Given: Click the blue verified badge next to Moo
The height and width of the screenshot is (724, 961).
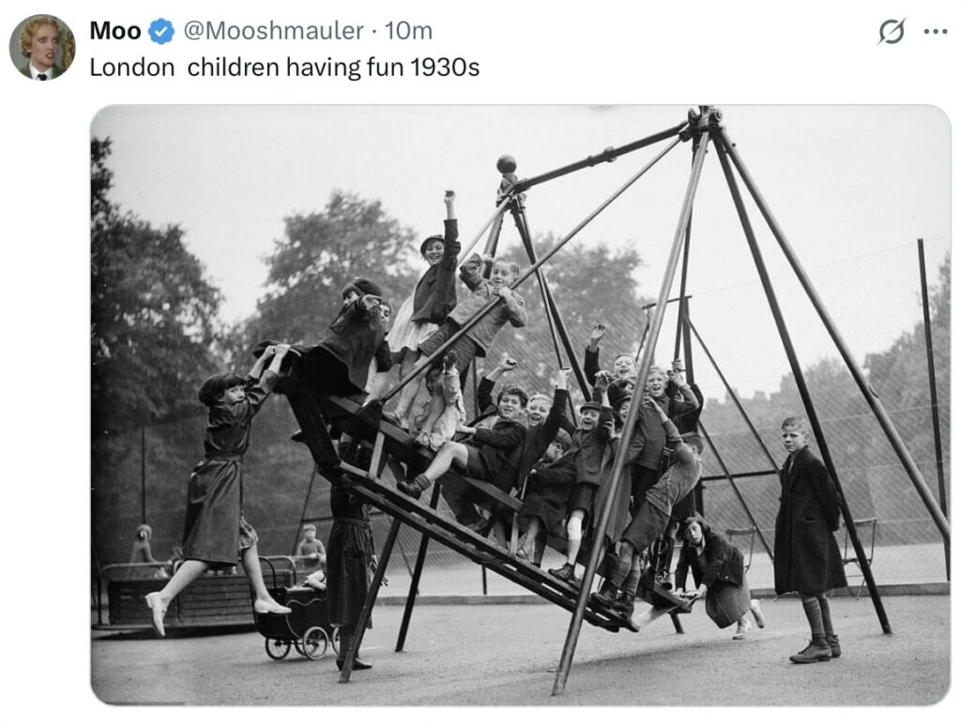Looking at the screenshot, I should coord(161,31).
